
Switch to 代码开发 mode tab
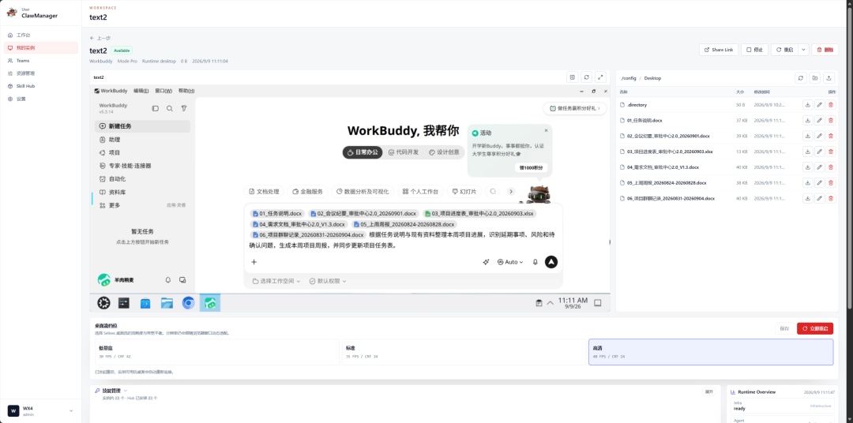pos(403,152)
